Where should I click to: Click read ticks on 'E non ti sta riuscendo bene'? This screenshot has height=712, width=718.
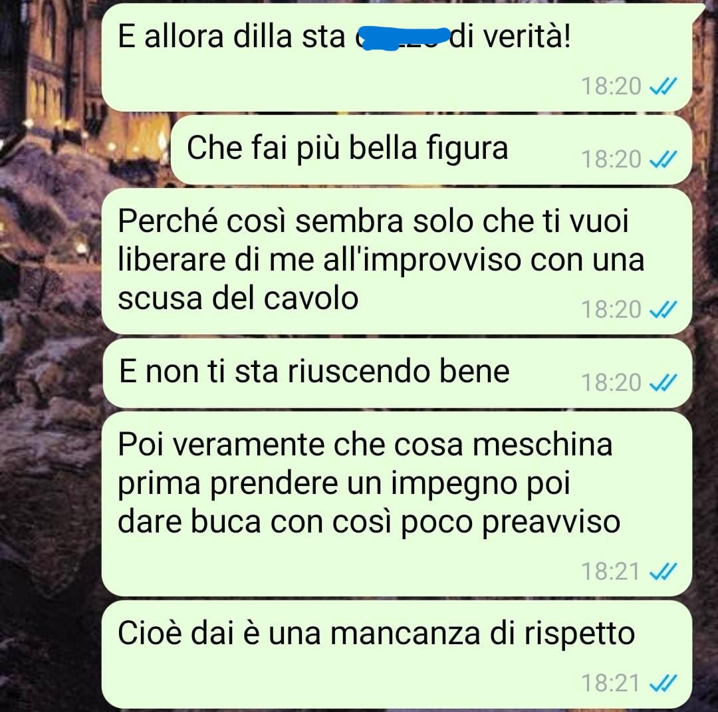point(663,383)
